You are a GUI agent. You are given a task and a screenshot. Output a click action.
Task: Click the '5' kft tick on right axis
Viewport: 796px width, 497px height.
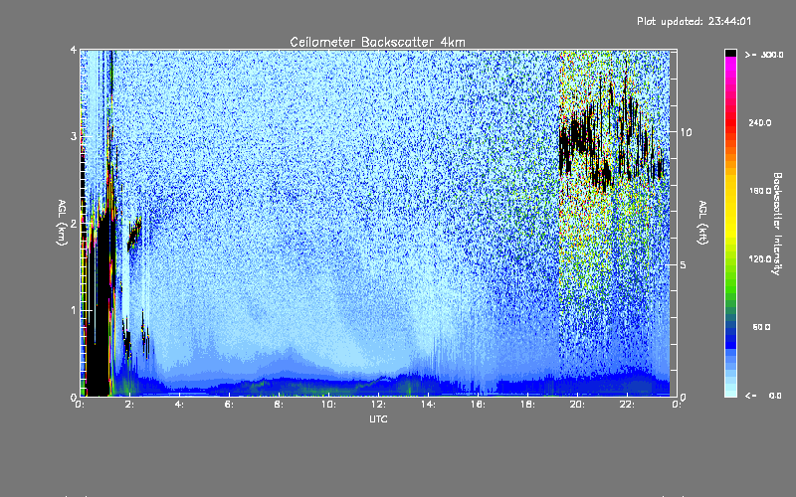(683, 264)
